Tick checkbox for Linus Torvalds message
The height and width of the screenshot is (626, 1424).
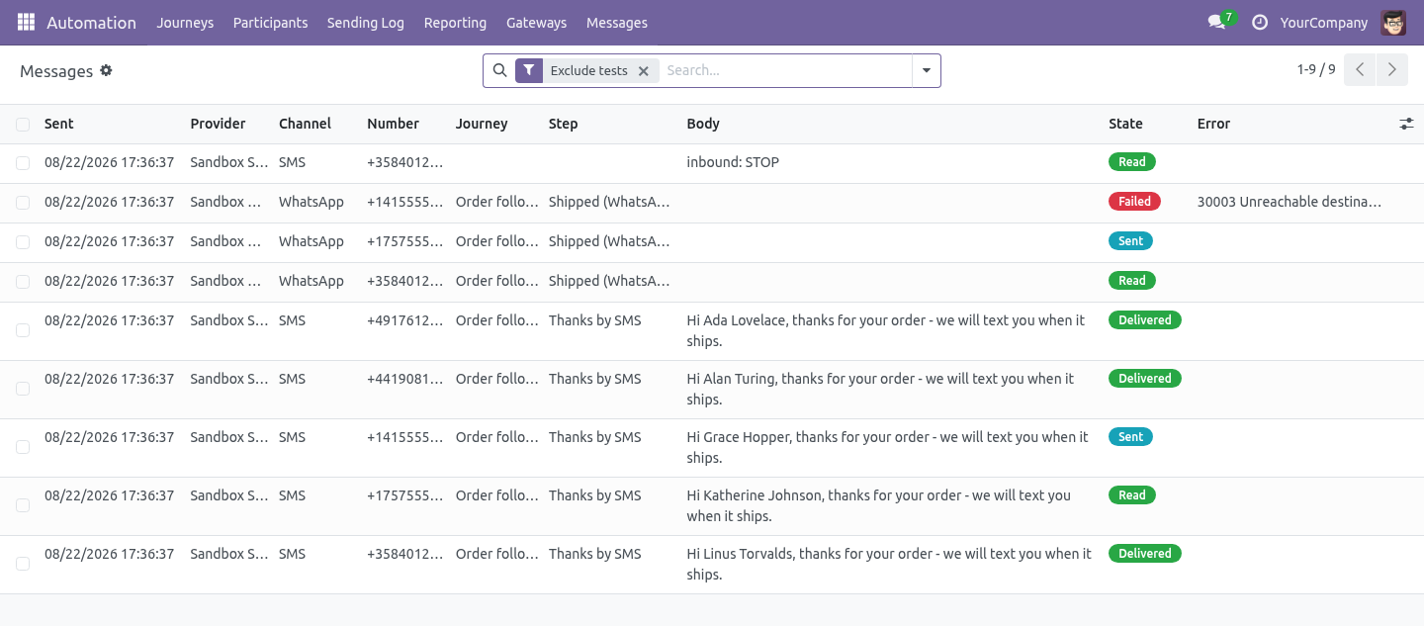(23, 564)
